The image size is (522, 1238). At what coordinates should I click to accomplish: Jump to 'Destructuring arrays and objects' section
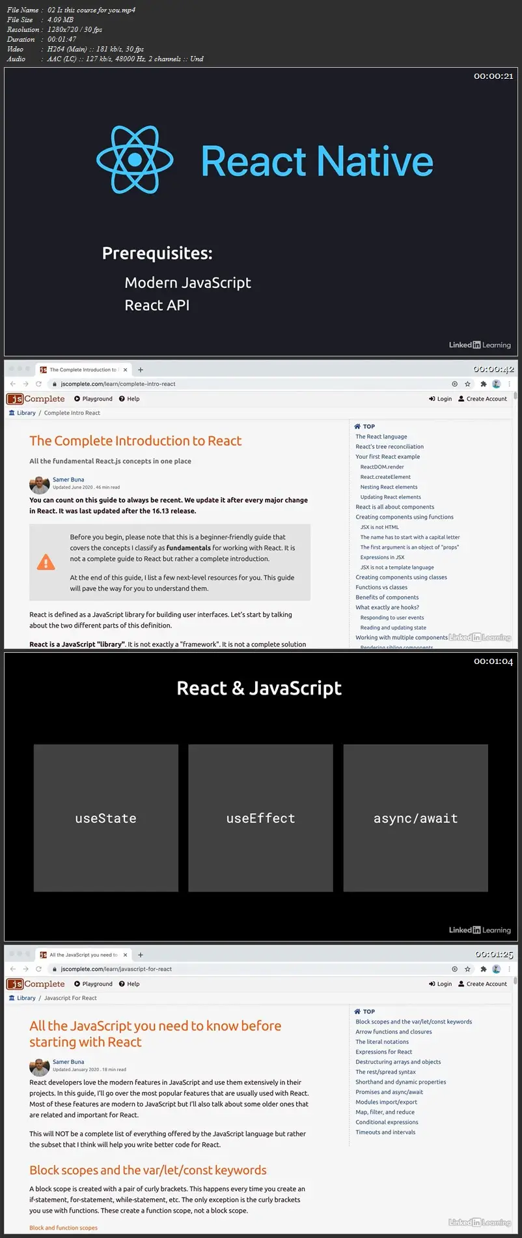click(x=398, y=1062)
